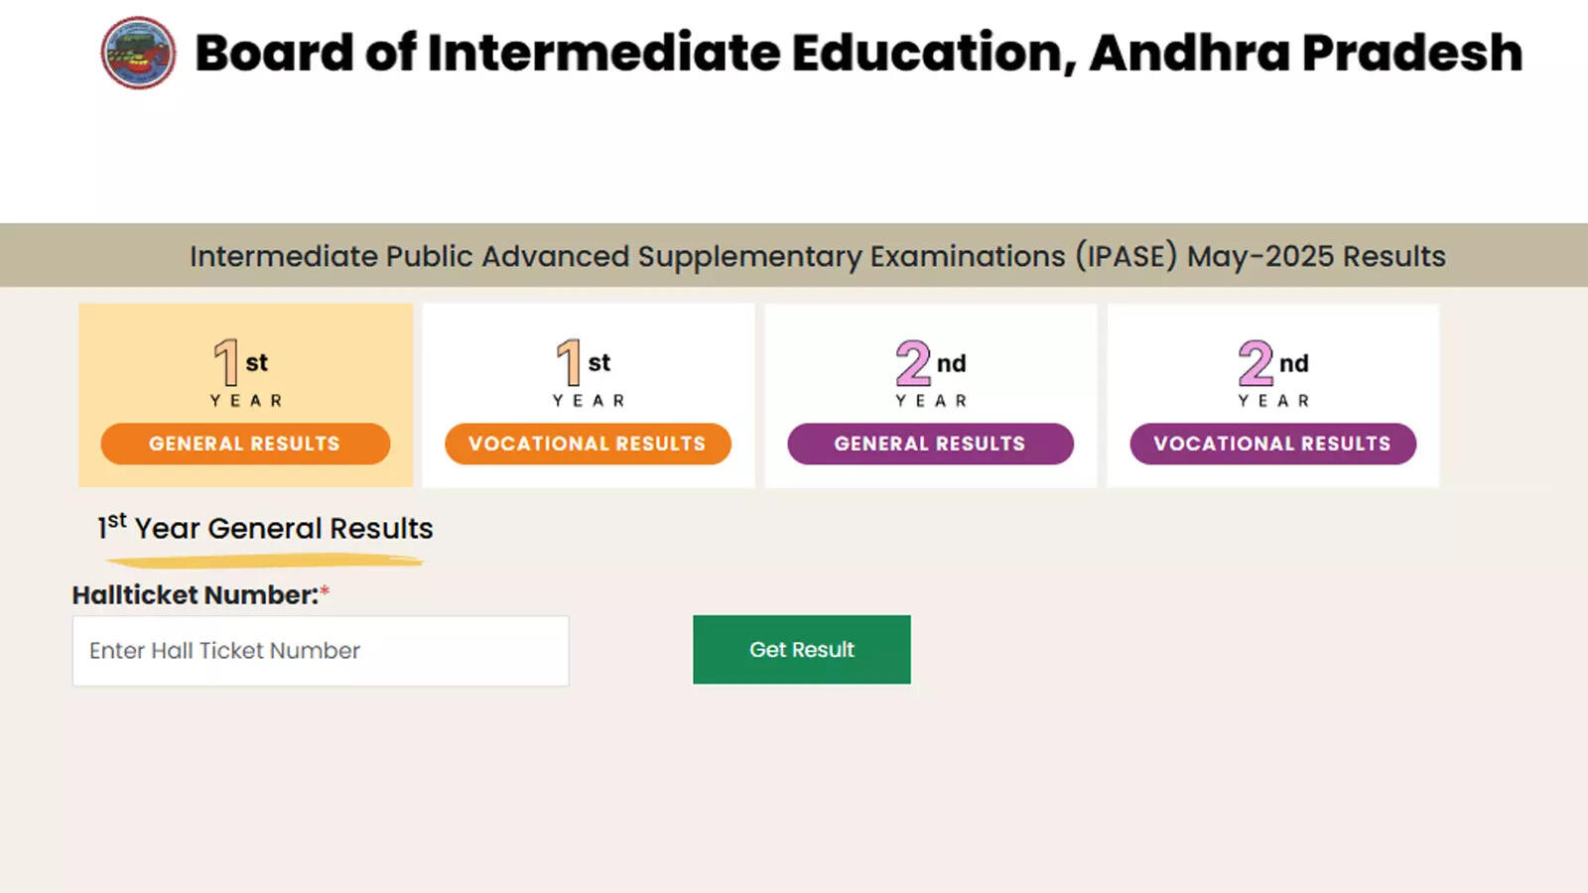
Task: Click the "1st" numeral above orange Vocational Results
Action: click(570, 362)
